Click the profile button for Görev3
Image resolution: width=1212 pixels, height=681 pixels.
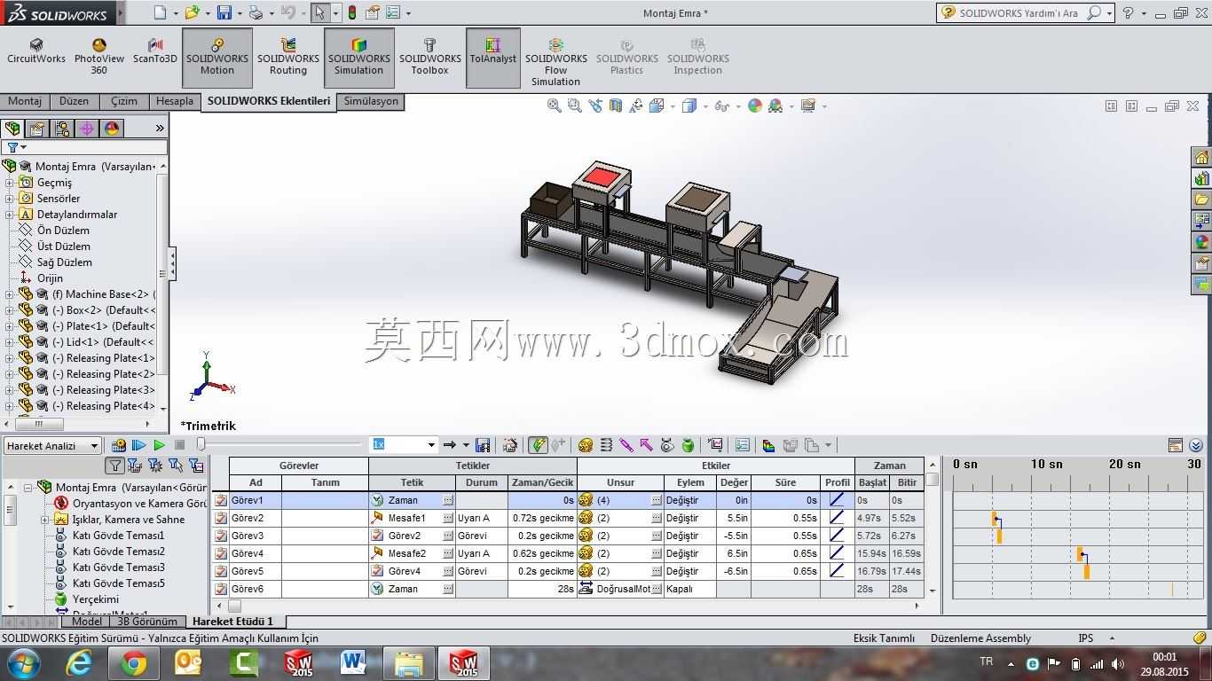pyautogui.click(x=837, y=536)
